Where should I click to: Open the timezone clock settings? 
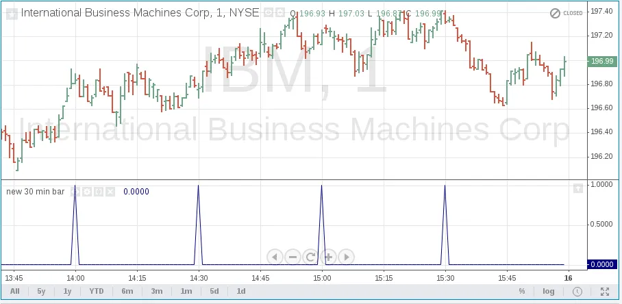[x=577, y=291]
